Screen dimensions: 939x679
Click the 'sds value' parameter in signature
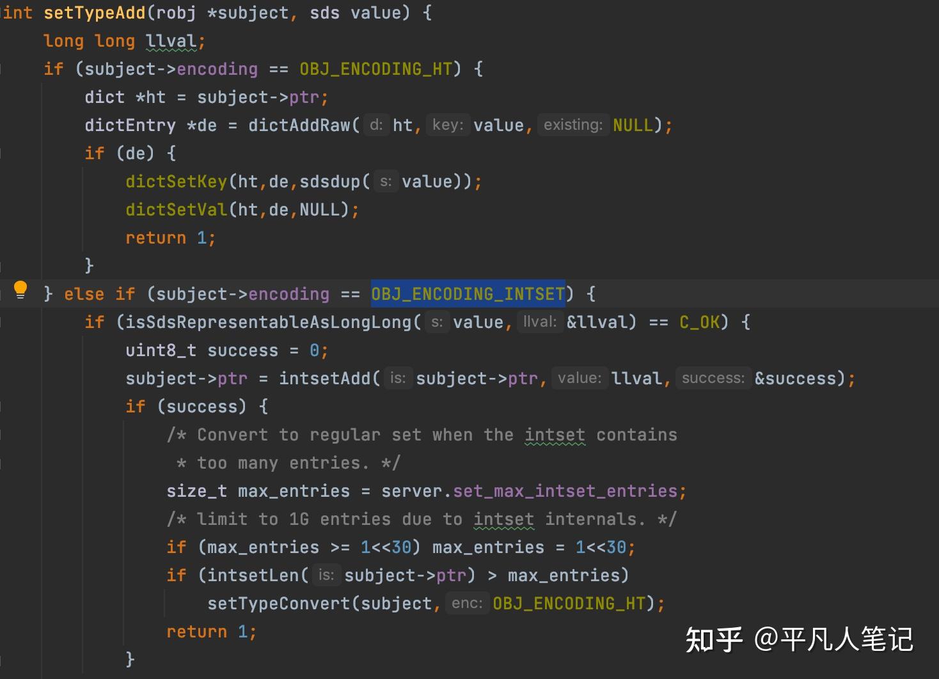[x=355, y=13]
